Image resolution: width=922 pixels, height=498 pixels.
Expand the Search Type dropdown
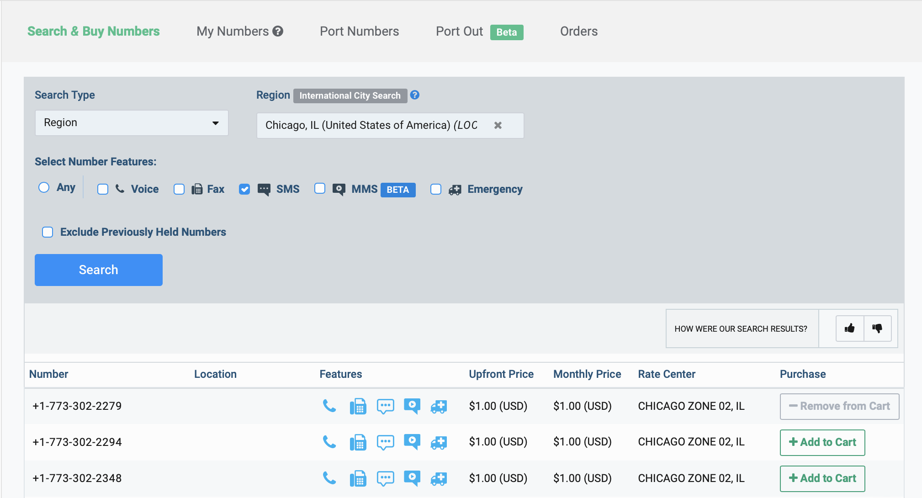pyautogui.click(x=132, y=123)
